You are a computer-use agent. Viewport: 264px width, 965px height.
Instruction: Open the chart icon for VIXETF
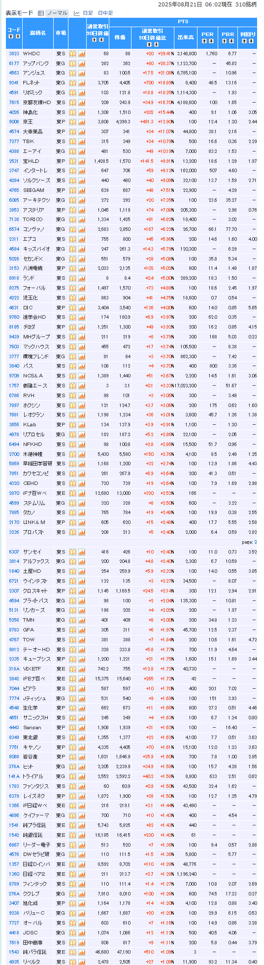[81, 668]
